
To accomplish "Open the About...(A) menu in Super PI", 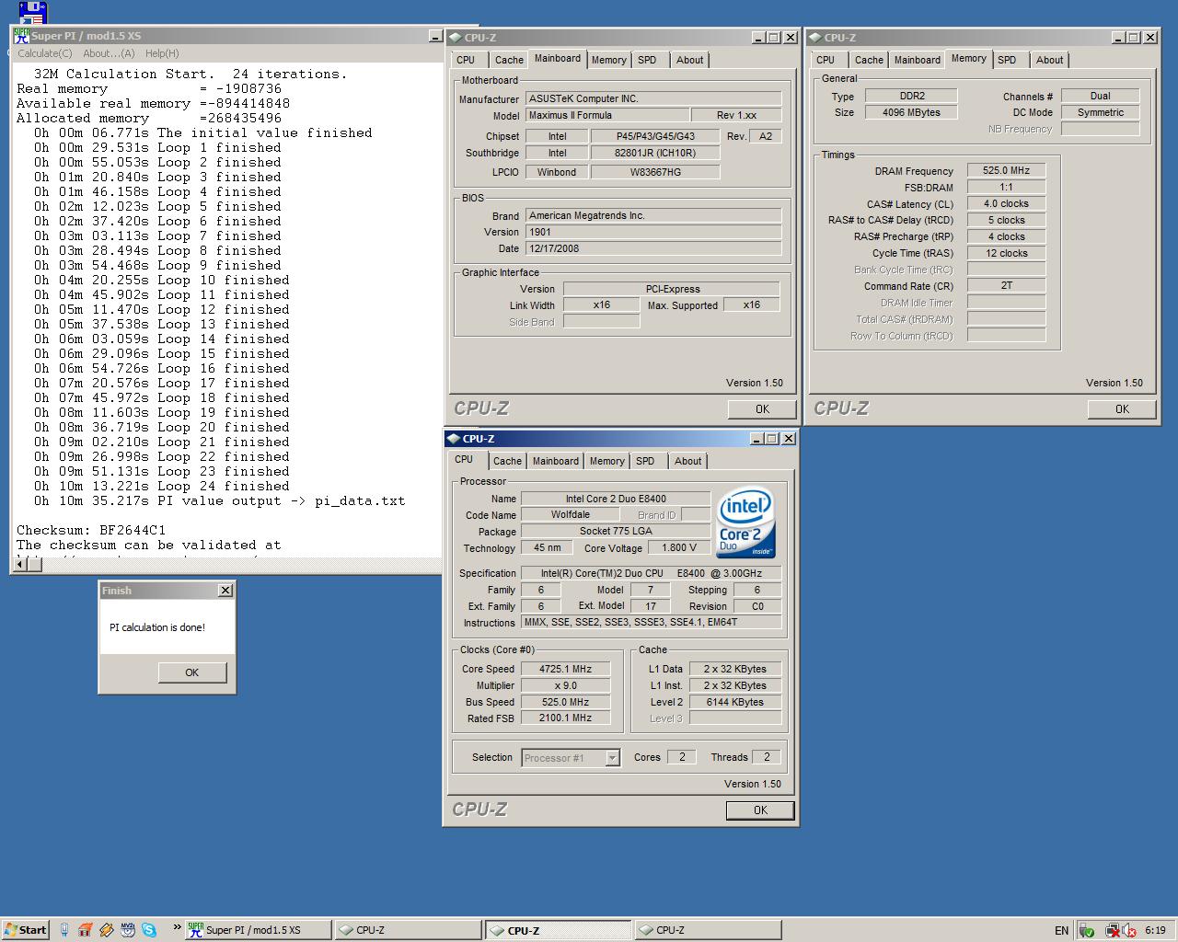I will 109,53.
